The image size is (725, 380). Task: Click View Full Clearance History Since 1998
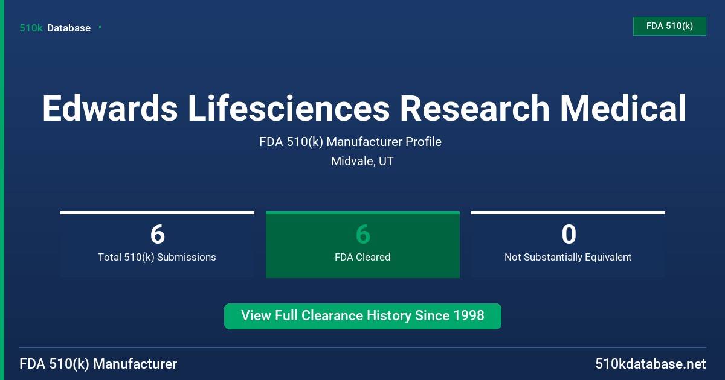pos(362,316)
